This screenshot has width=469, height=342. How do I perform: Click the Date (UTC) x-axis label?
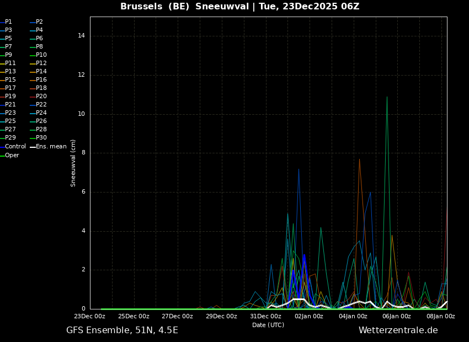(x=268, y=325)
